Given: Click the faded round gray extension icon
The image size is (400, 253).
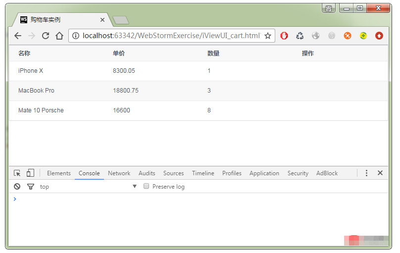Looking at the screenshot, I should (x=332, y=36).
